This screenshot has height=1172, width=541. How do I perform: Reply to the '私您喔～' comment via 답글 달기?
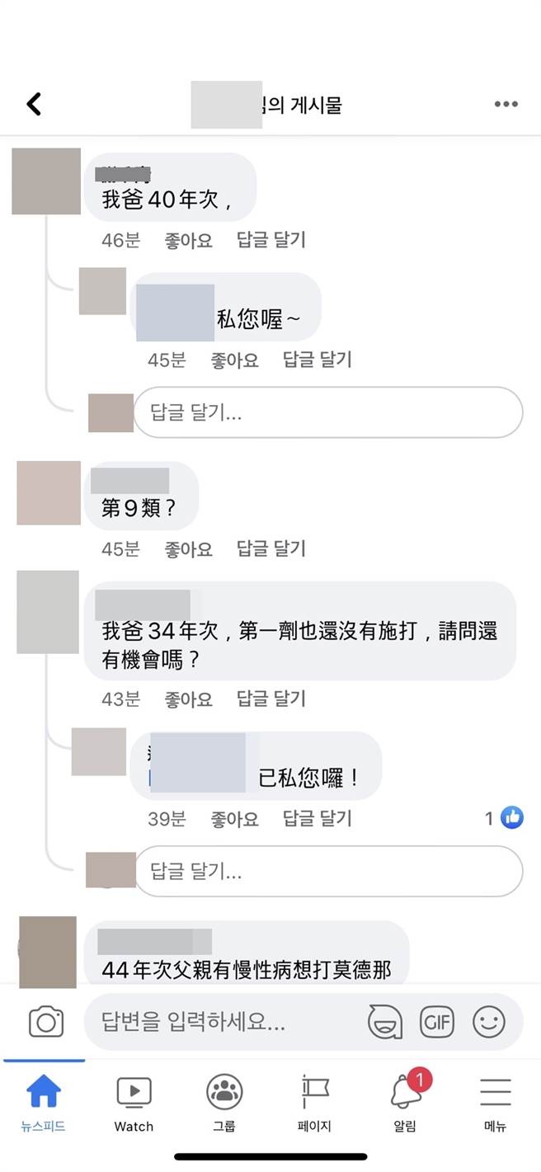click(x=317, y=359)
